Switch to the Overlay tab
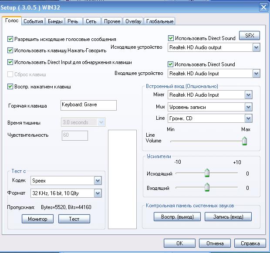 click(133, 21)
